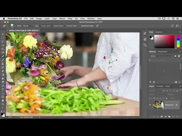The height and width of the screenshot is (136, 182).
Task: Toggle the lock all icon in Layers lock row
Action: (x=166, y=98)
